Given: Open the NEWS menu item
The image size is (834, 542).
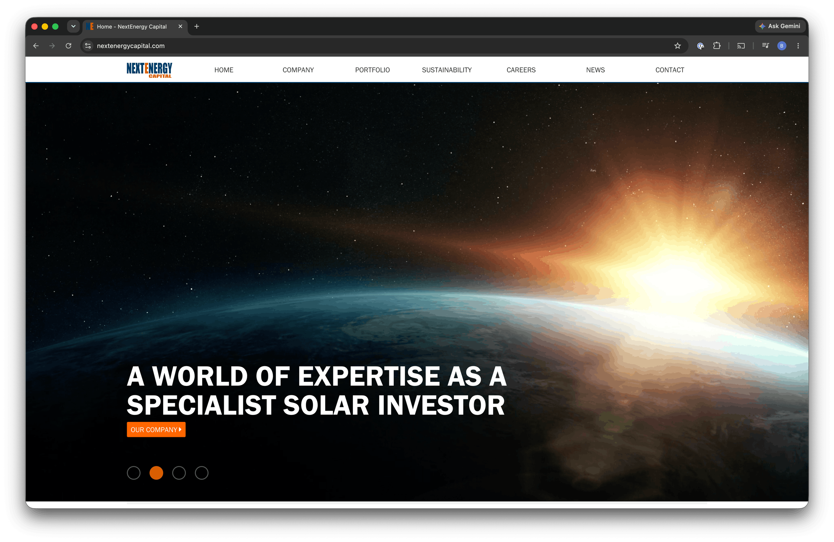Looking at the screenshot, I should click(x=595, y=70).
